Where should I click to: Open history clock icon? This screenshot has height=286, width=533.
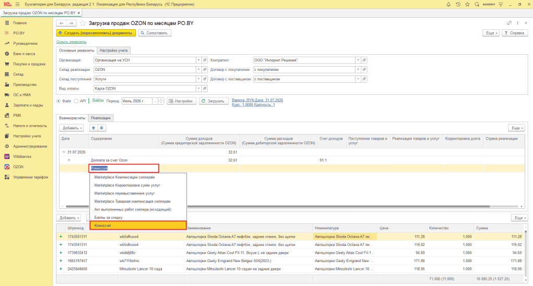tap(458, 4)
